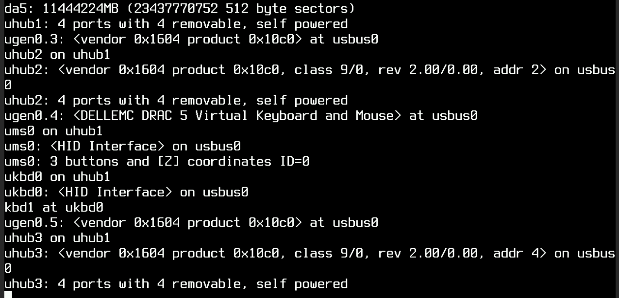This screenshot has width=619, height=298.
Task: Click the blinking terminal cursor block
Action: (8, 294)
